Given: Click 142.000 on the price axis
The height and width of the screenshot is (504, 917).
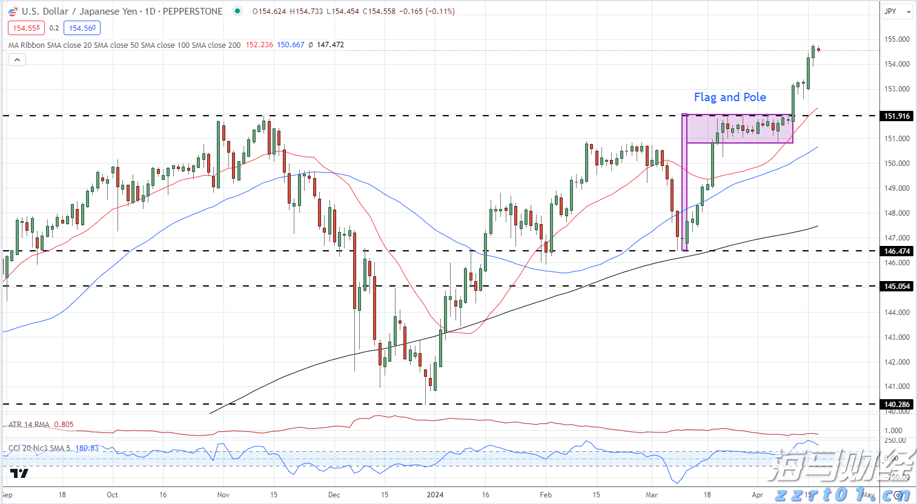Looking at the screenshot, I should coord(897,362).
